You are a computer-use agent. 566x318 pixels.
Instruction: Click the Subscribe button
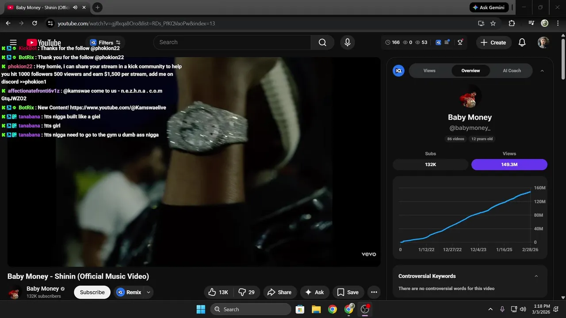pos(92,292)
